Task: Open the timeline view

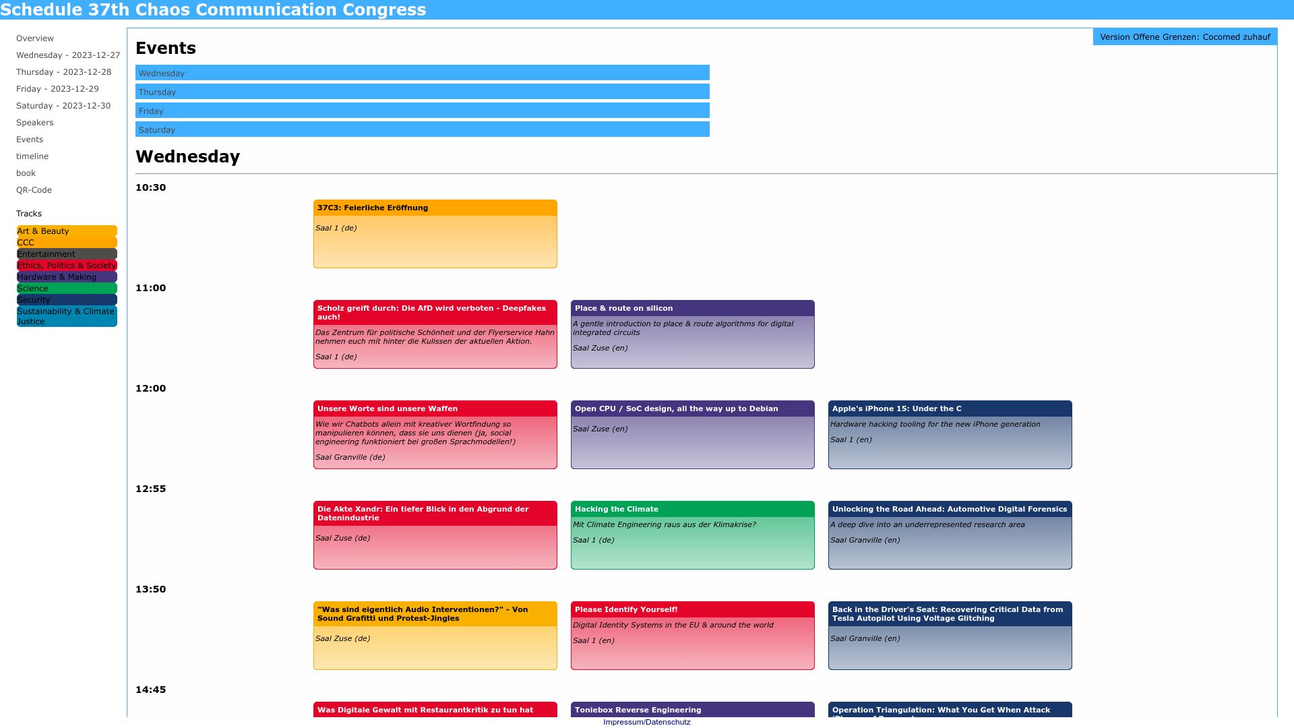Action: click(x=32, y=156)
